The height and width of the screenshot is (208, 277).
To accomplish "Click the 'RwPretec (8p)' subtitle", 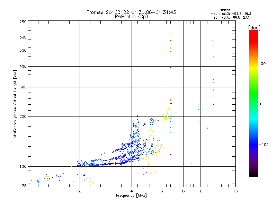I will [x=131, y=17].
